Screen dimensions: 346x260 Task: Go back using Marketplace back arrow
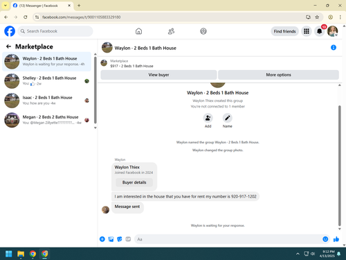point(8,46)
